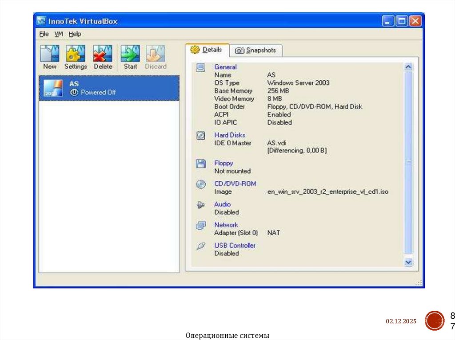Viewport: 455px width, 340px height.
Task: Click the New virtual machine icon
Action: (x=50, y=54)
